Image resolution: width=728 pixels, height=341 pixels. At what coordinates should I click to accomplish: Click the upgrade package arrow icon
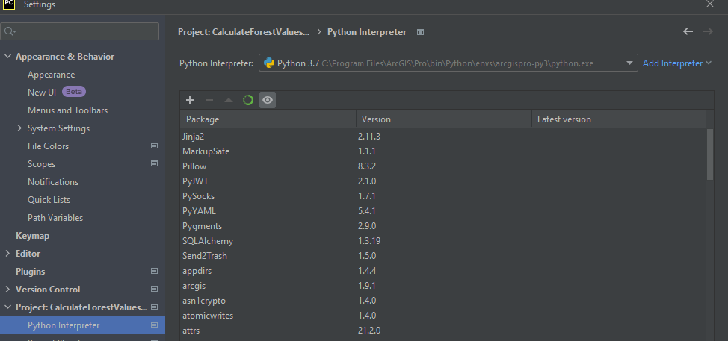(x=229, y=100)
